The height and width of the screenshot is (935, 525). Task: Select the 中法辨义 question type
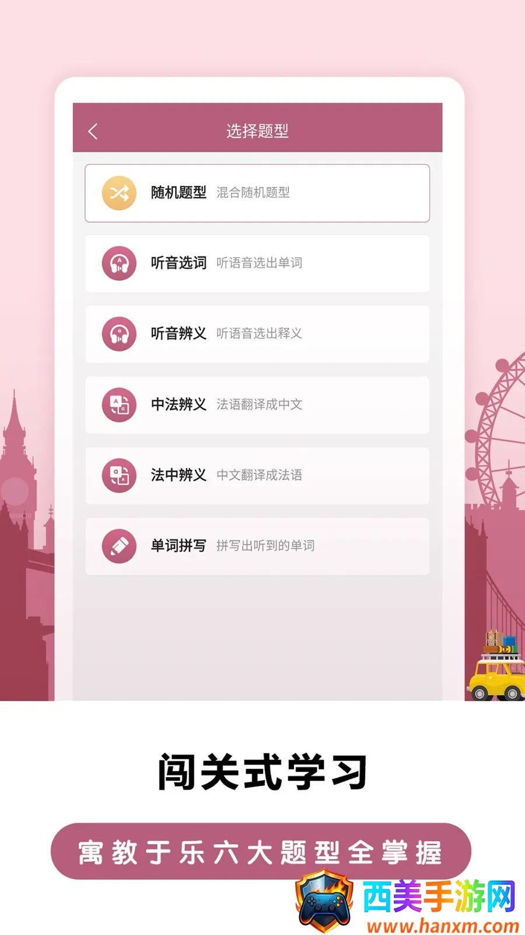tap(257, 405)
